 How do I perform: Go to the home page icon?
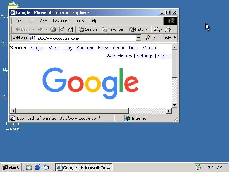tap(70, 29)
